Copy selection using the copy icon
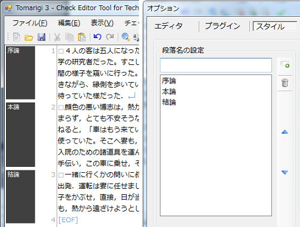This screenshot has height=227, width=300. 69,37
